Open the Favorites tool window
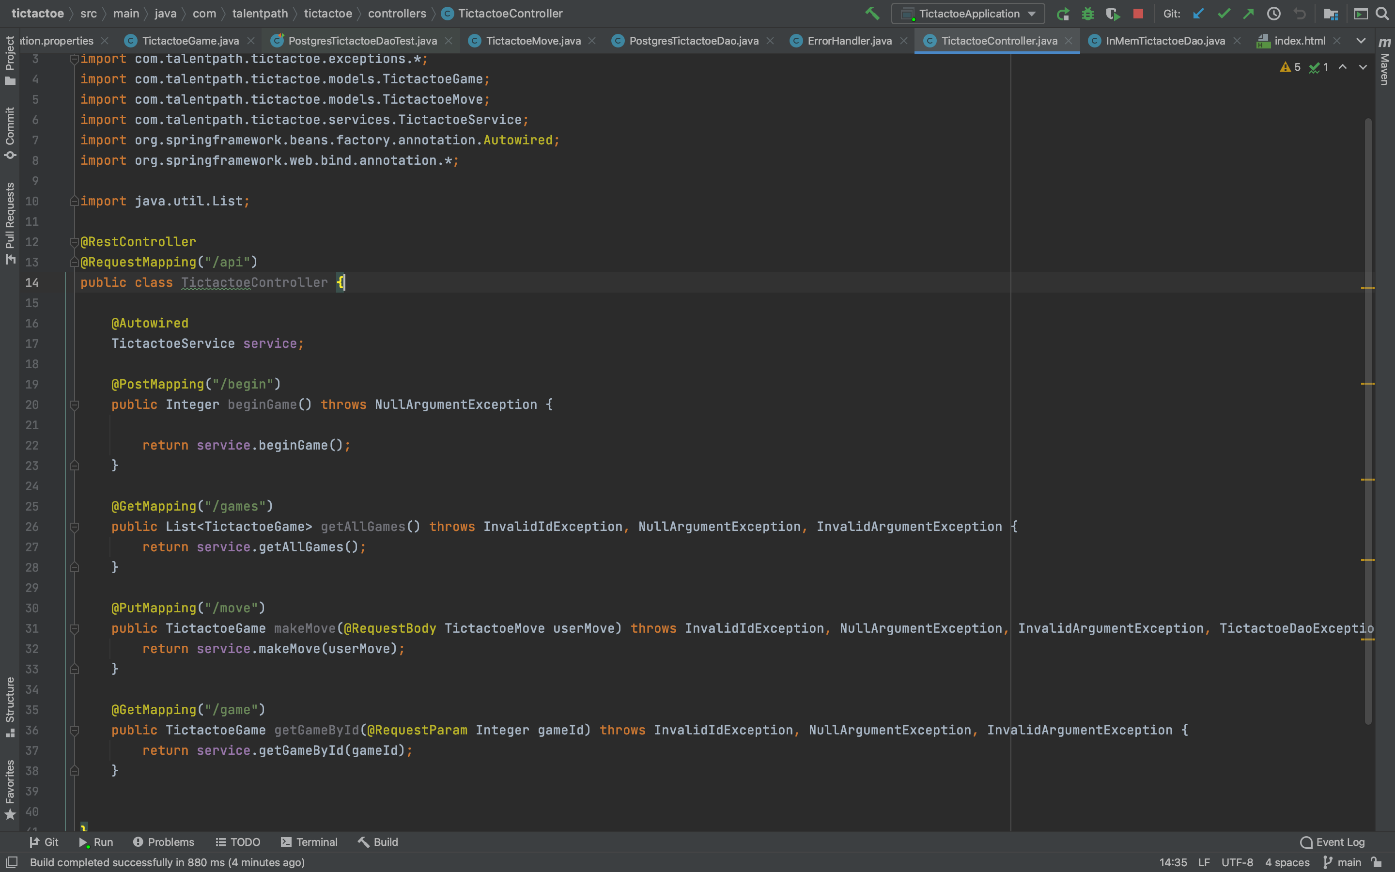 (10, 789)
